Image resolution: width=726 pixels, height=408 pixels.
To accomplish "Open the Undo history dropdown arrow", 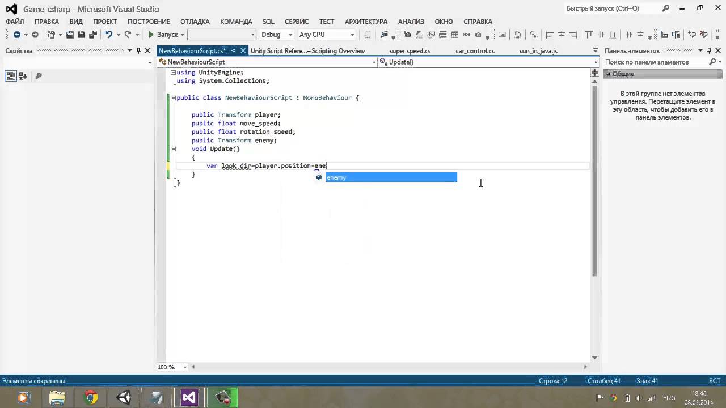I will [x=117, y=35].
